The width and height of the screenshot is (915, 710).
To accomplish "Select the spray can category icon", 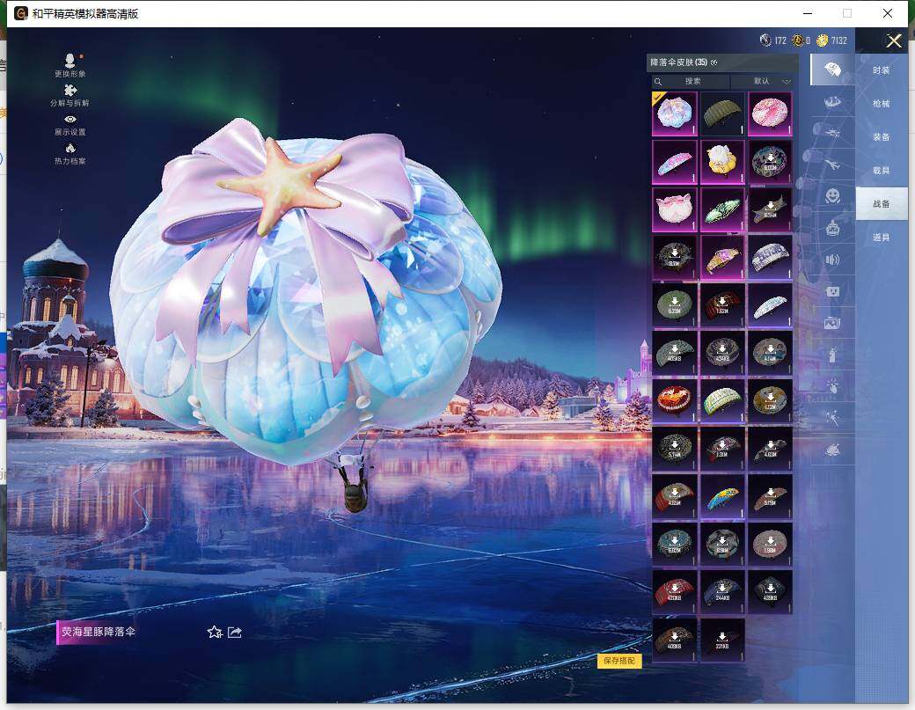I will click(832, 355).
